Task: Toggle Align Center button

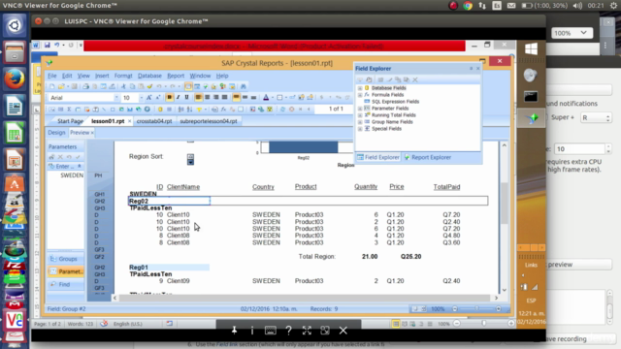Action: [x=207, y=97]
